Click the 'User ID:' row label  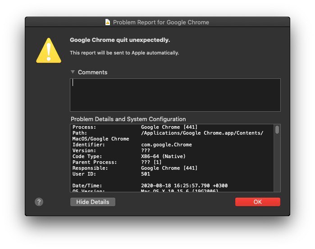click(x=84, y=174)
